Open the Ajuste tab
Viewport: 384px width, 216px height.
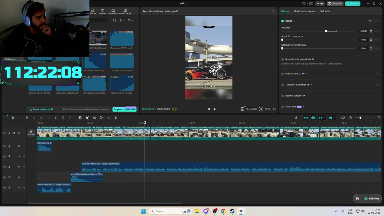click(x=102, y=11)
